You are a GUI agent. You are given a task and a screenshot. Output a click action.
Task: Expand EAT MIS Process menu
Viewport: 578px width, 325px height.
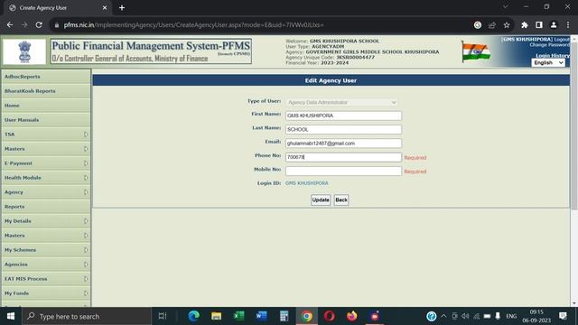pos(46,279)
